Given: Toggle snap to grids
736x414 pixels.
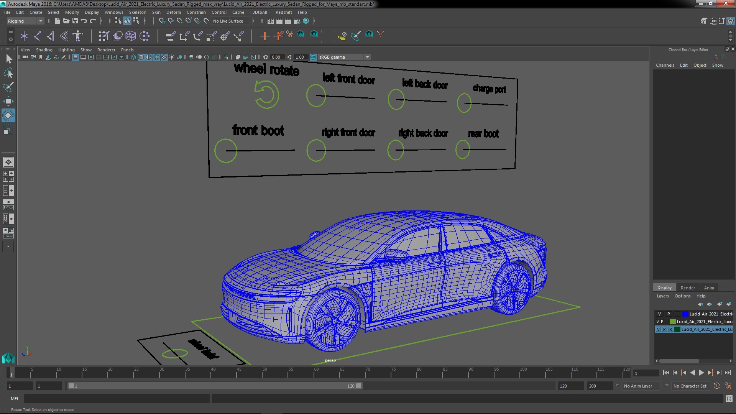Looking at the screenshot, I should 162,21.
